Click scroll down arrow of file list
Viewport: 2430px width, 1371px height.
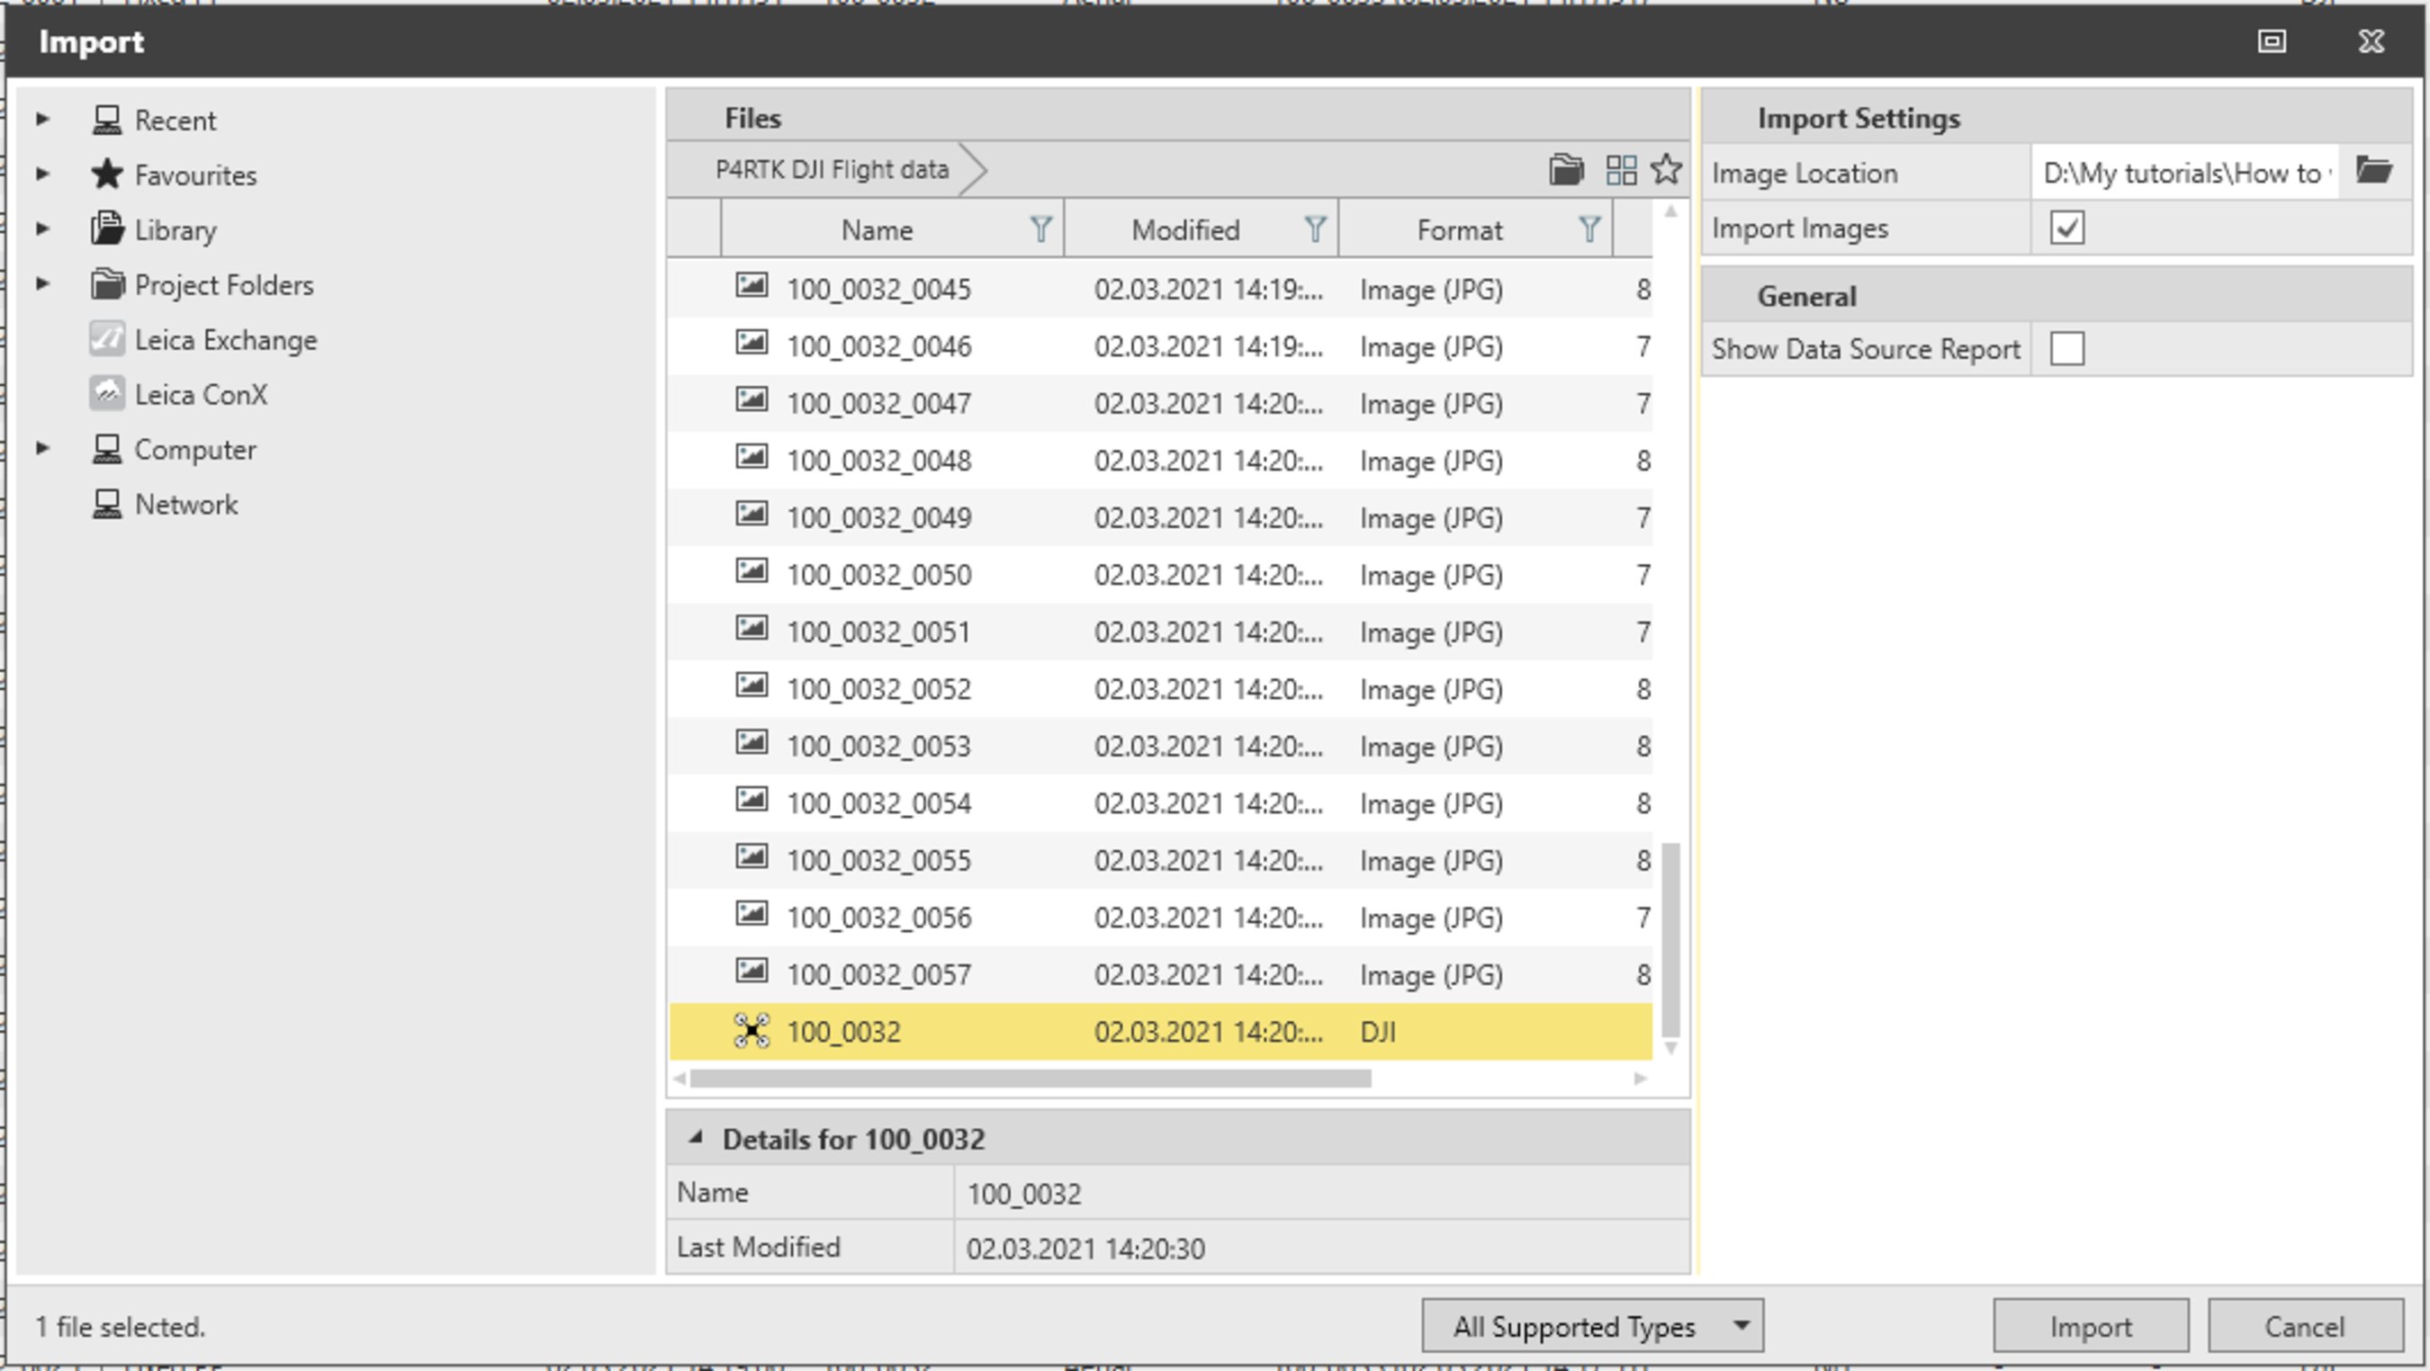[x=1669, y=1047]
